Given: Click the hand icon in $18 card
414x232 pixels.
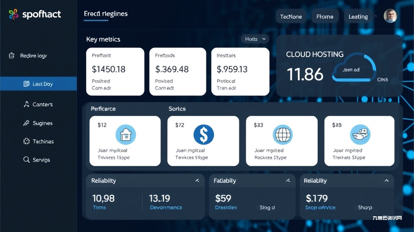Looking at the screenshot, I should [x=360, y=135].
